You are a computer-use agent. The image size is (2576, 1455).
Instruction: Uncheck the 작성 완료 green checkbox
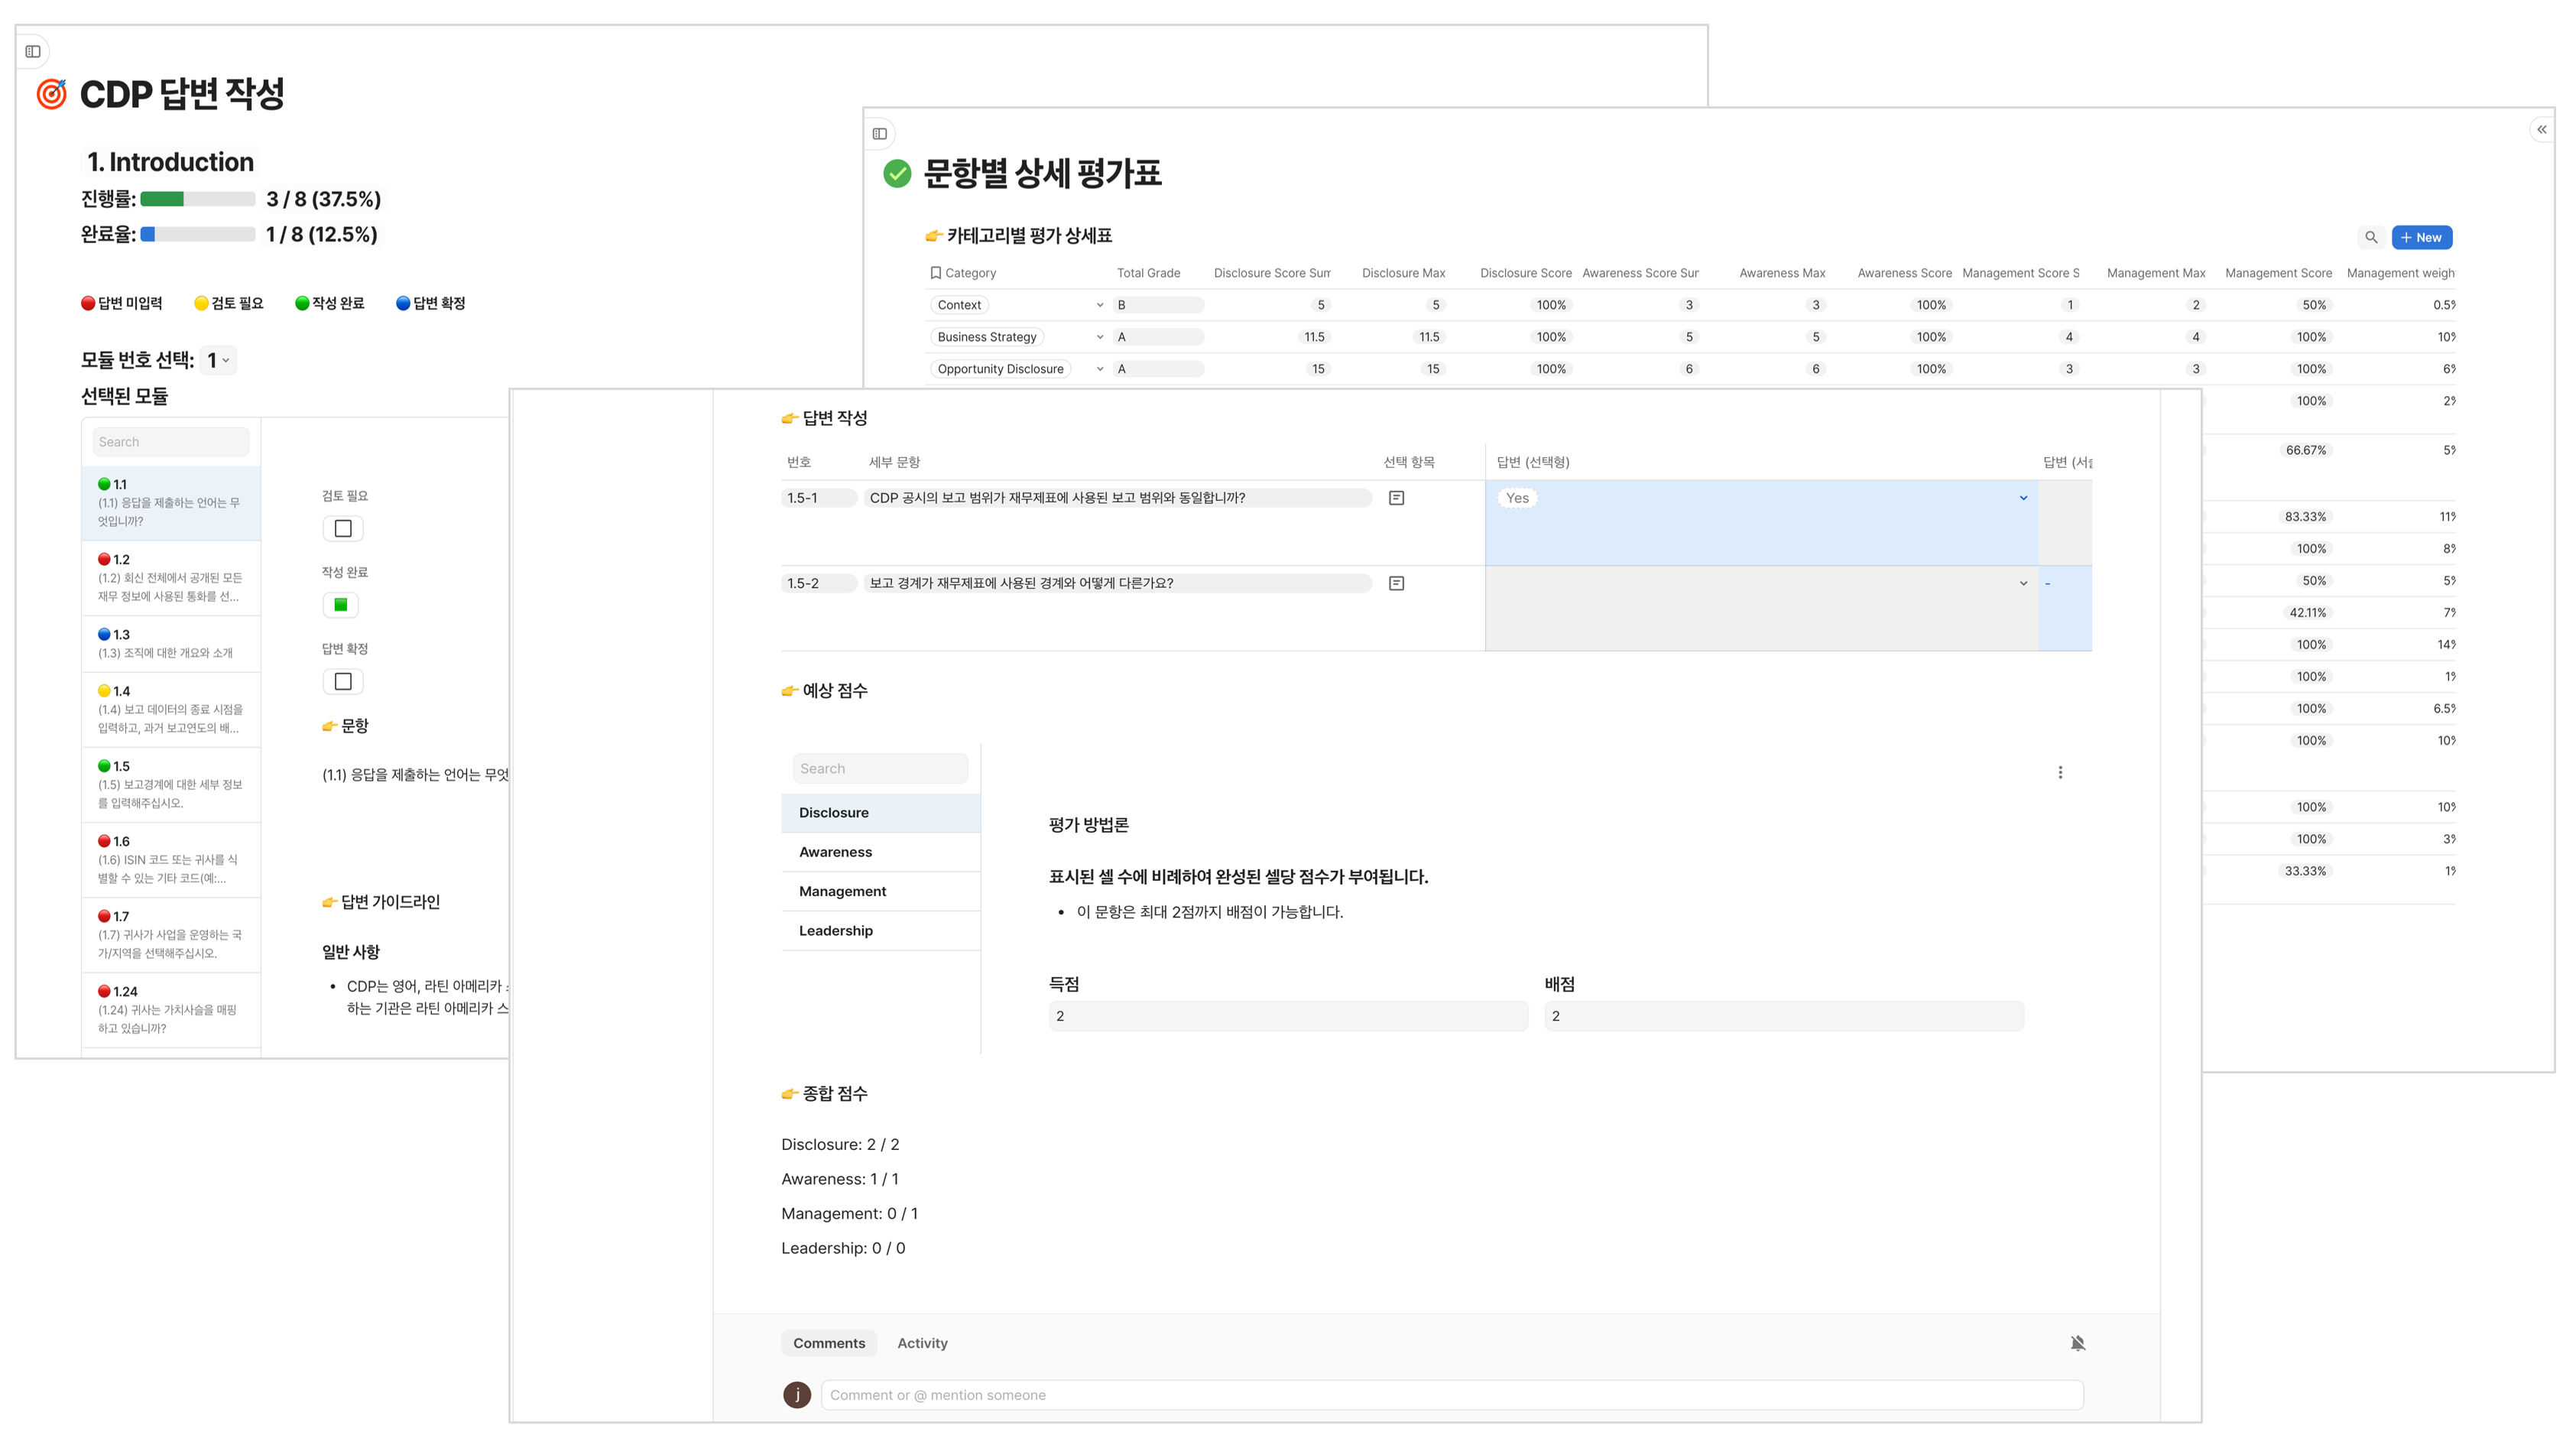(x=341, y=605)
